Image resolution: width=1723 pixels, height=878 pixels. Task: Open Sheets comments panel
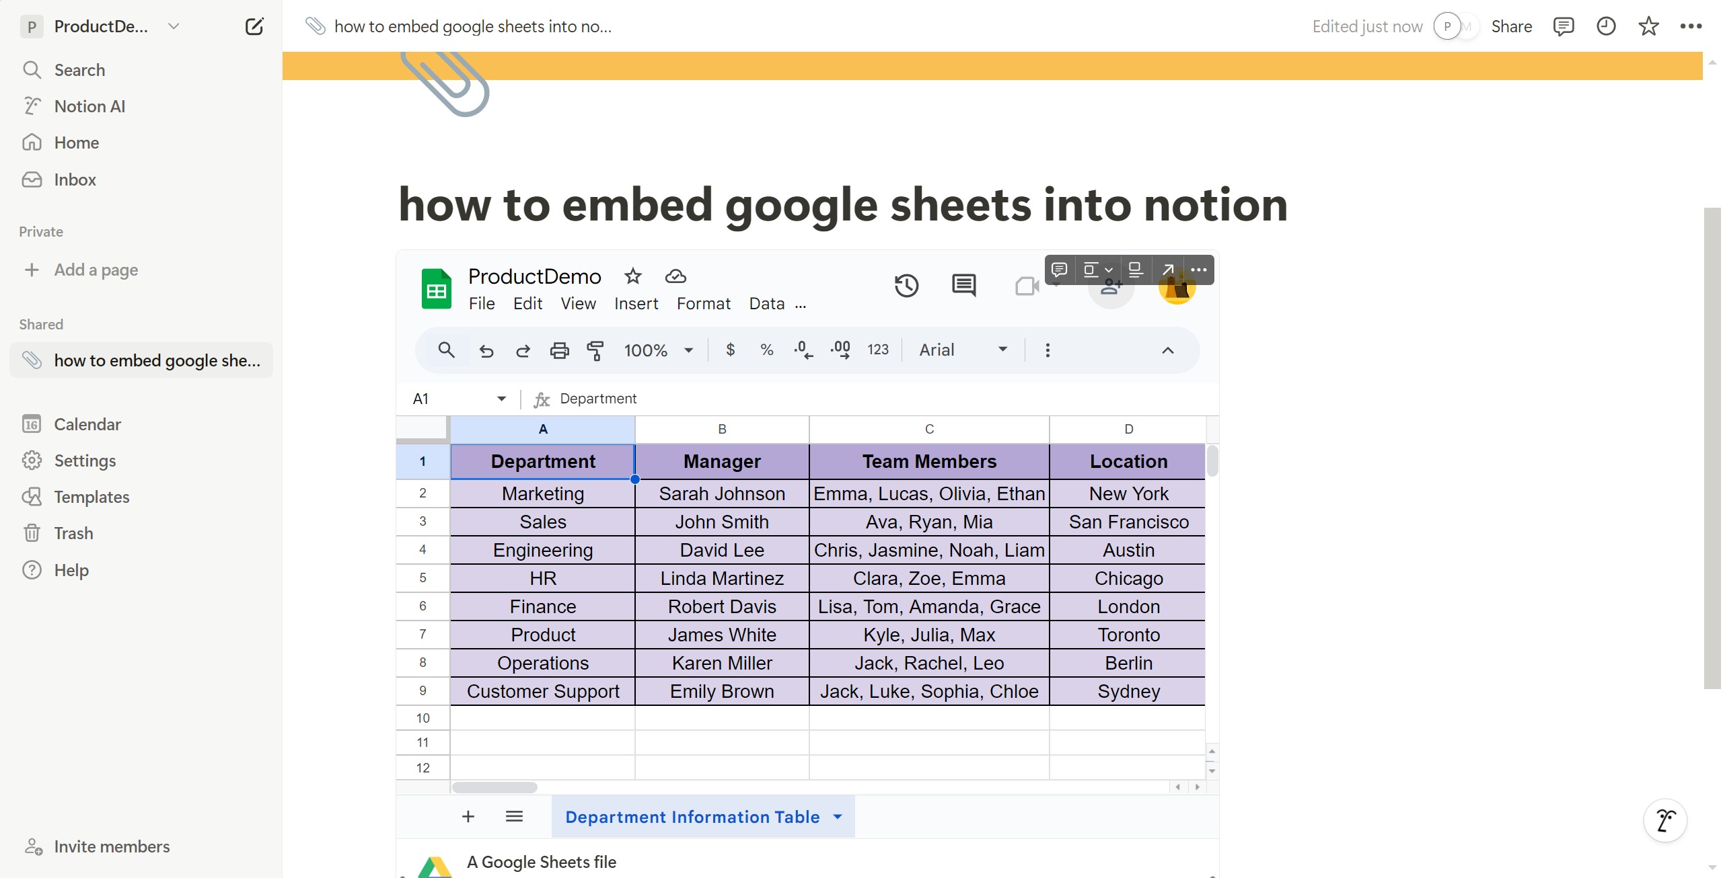pos(964,286)
